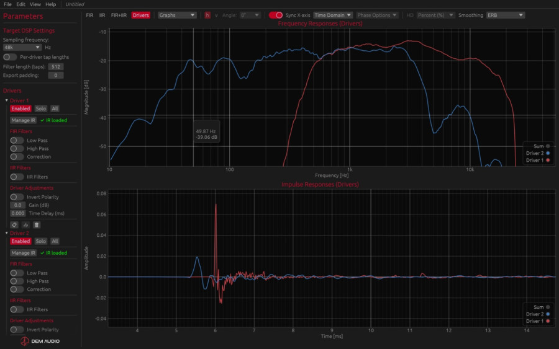Click the waveform icon under Driver 1 adjustments

coord(25,225)
